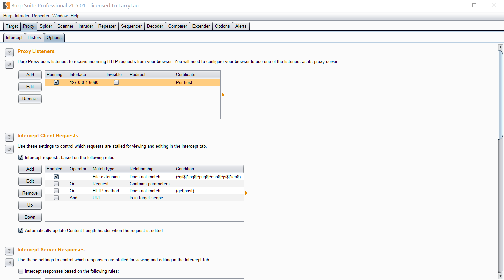Enable Invisible mode for the listener
504x280 pixels.
point(116,82)
